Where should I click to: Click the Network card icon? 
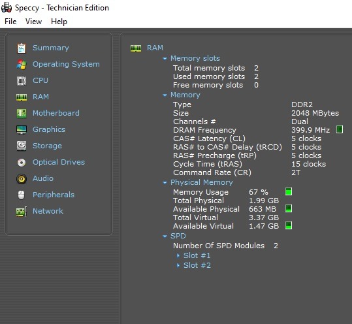(22, 212)
